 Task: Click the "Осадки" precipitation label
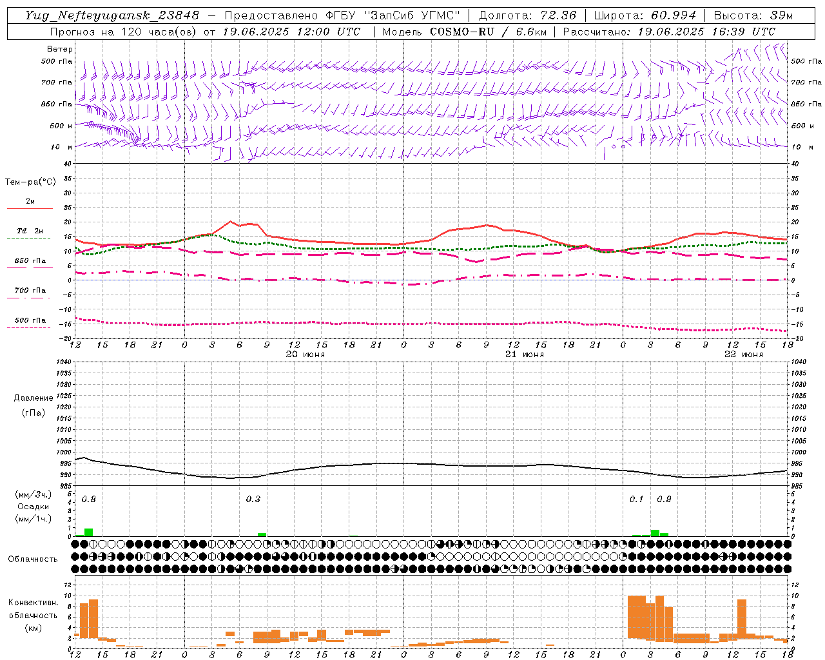[x=33, y=507]
